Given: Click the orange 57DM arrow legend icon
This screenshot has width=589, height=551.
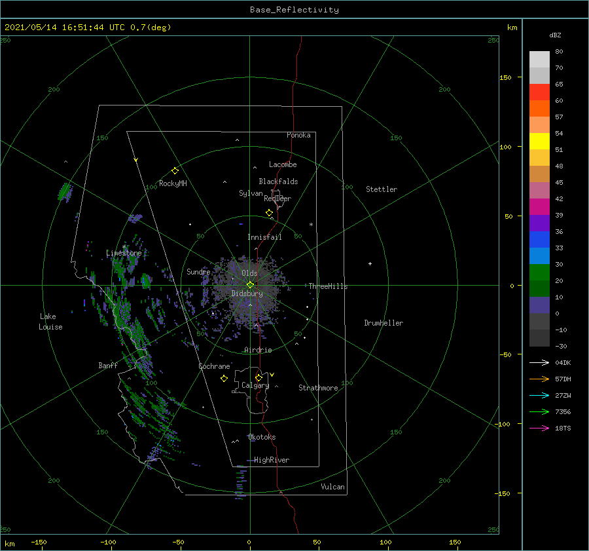Looking at the screenshot, I should click(x=539, y=379).
